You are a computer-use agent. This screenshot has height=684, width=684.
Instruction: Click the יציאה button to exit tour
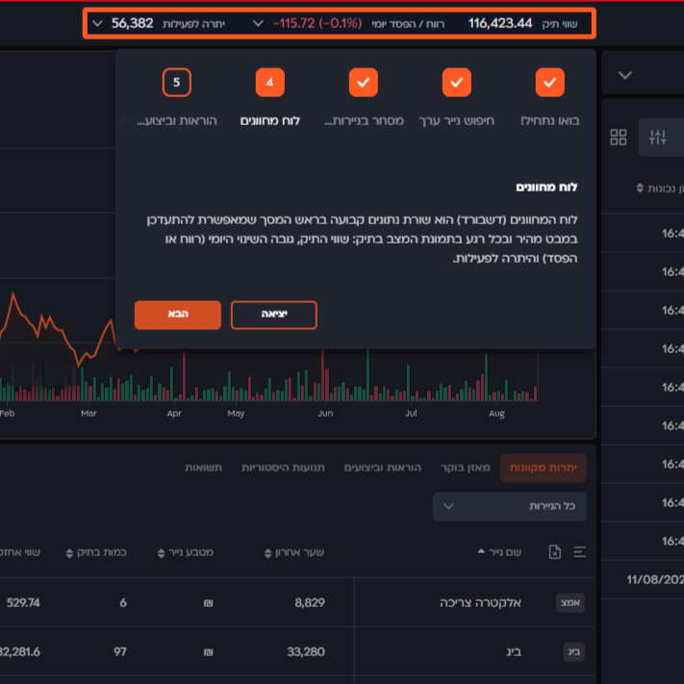point(273,315)
